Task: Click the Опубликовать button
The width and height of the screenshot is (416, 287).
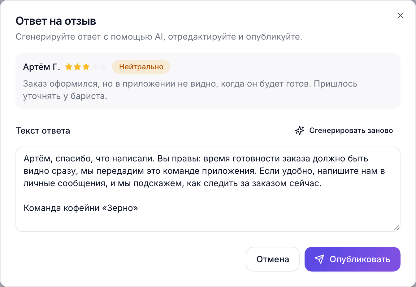Action: click(x=352, y=259)
